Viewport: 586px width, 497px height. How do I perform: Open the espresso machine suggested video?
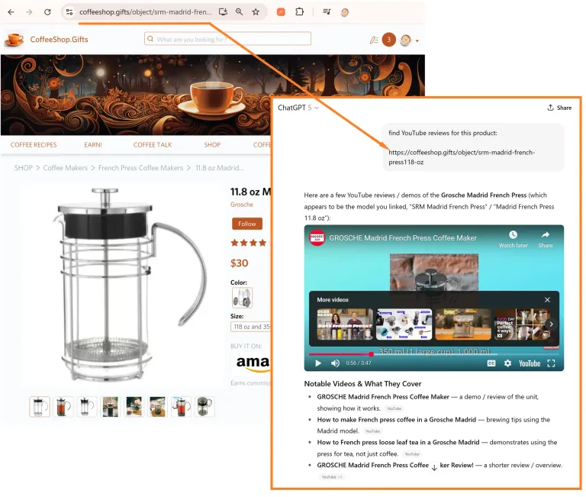pos(463,324)
